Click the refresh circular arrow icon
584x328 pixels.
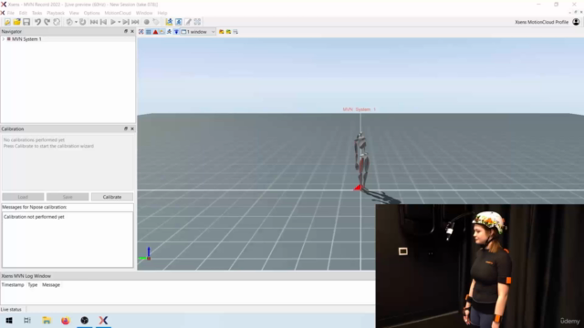pos(83,22)
